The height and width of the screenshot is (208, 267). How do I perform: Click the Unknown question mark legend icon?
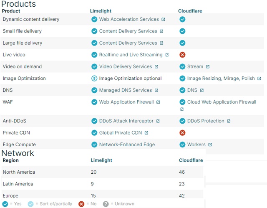pos(106,204)
